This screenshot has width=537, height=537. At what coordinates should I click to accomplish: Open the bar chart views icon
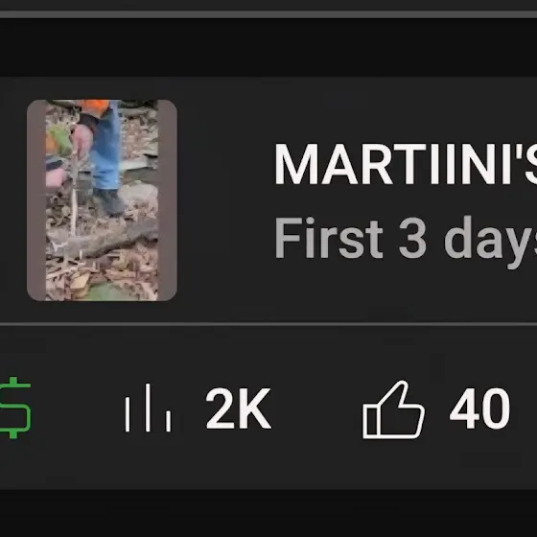point(148,408)
